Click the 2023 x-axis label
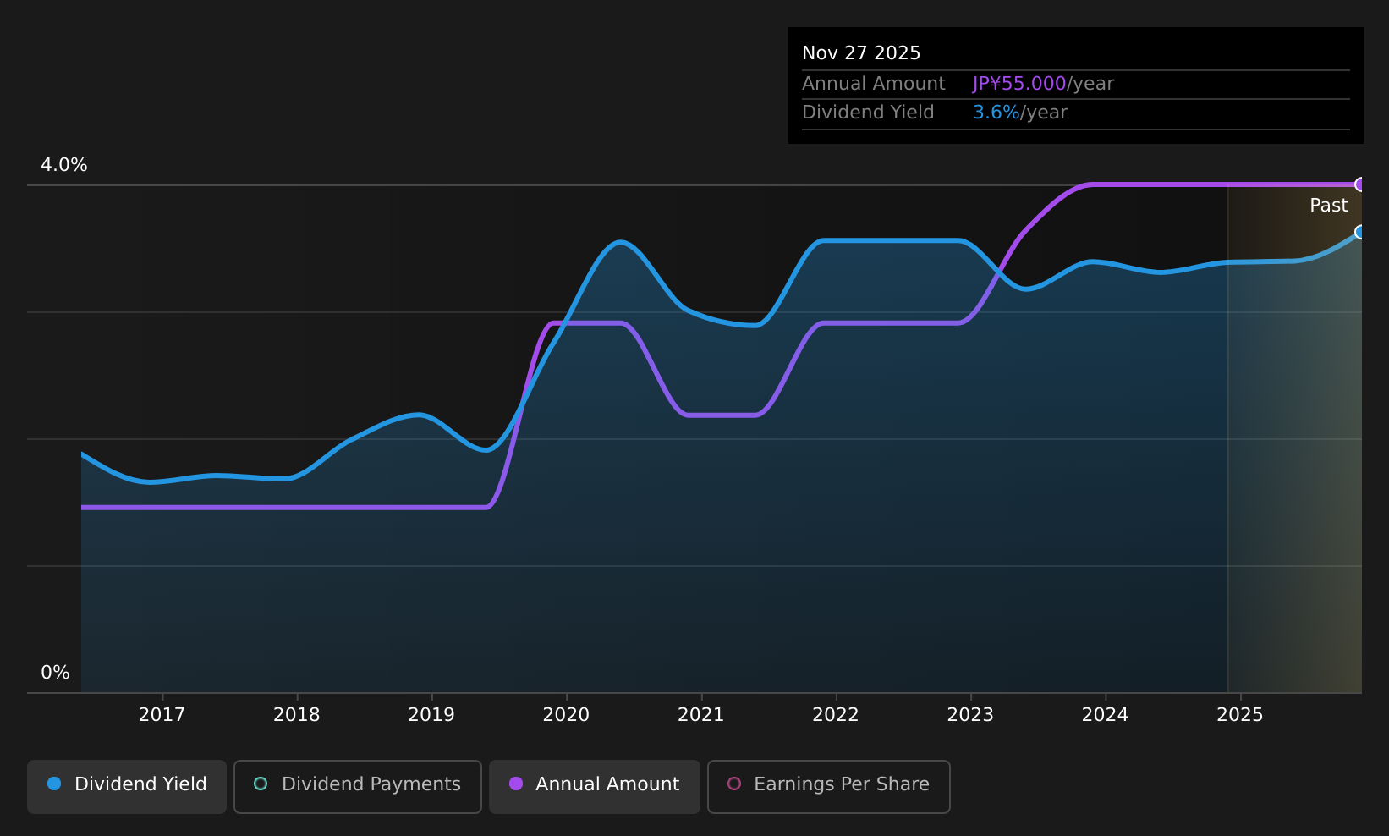1389x836 pixels. pyautogui.click(x=970, y=715)
